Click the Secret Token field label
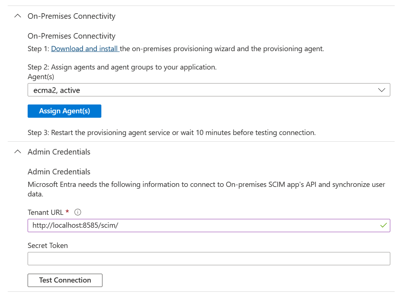The image size is (398, 298). (x=48, y=245)
